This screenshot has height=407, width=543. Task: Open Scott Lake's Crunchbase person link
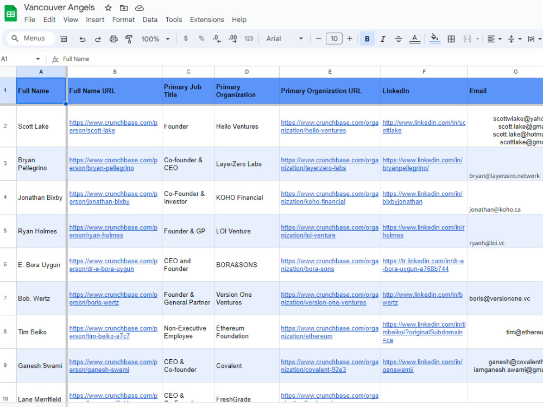pos(113,126)
